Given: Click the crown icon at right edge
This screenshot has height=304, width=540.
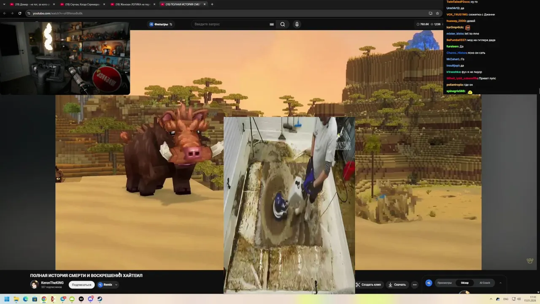Looking at the screenshot, I should click(x=530, y=261).
